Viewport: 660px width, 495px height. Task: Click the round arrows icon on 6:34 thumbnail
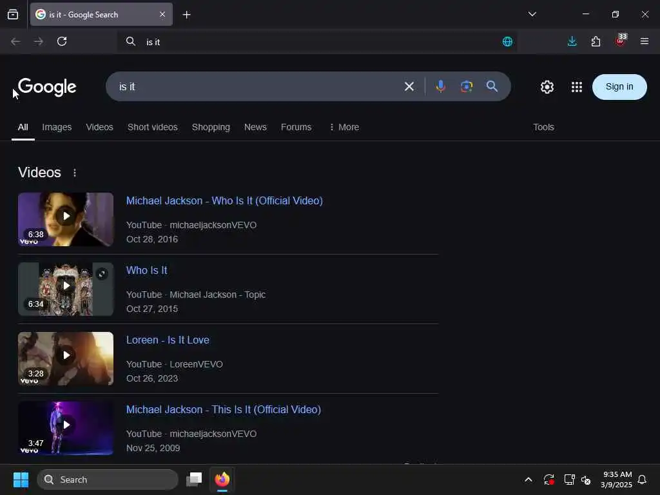pos(101,274)
